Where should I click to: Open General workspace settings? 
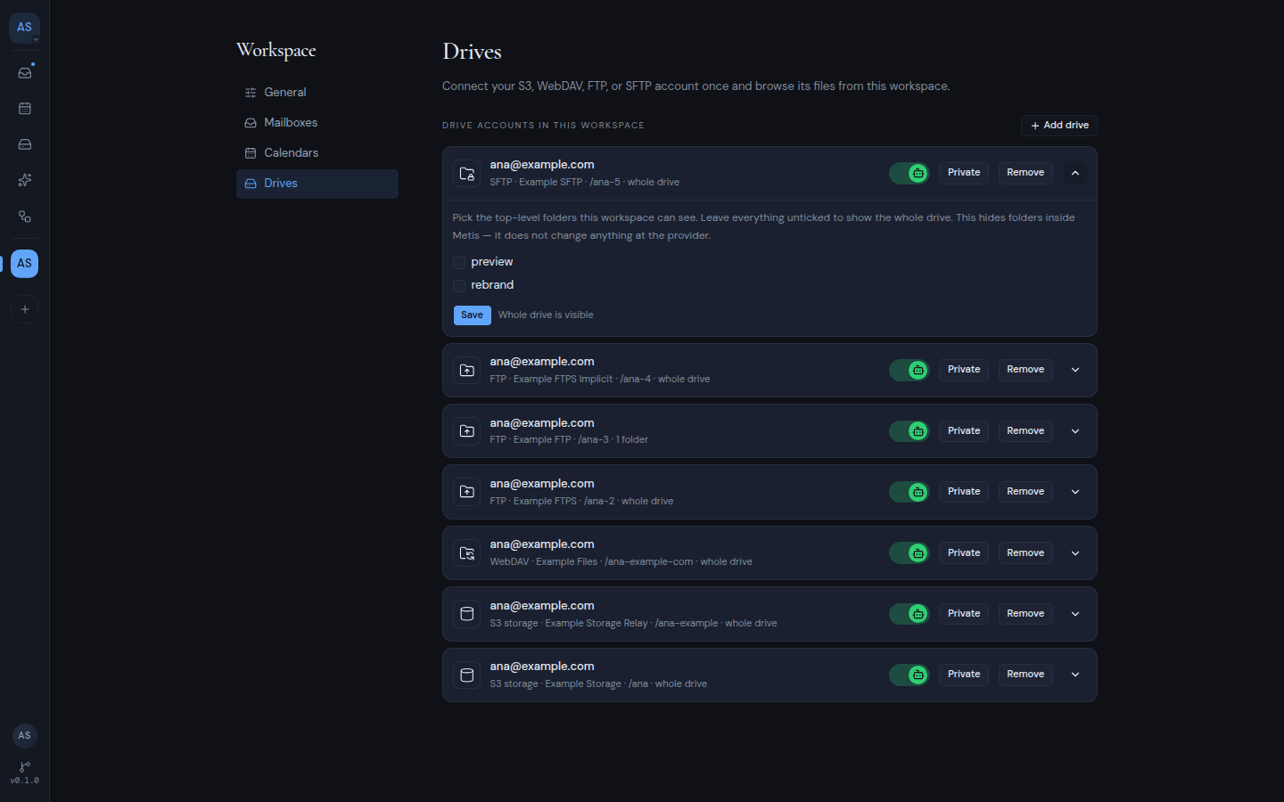coord(317,92)
